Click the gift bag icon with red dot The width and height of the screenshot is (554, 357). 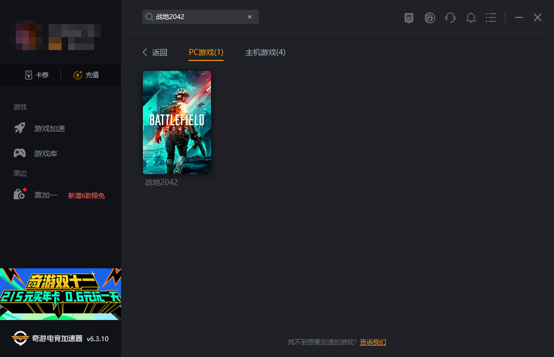(x=20, y=194)
